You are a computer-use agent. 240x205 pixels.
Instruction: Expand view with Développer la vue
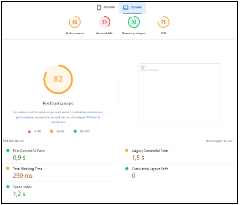click(219, 141)
